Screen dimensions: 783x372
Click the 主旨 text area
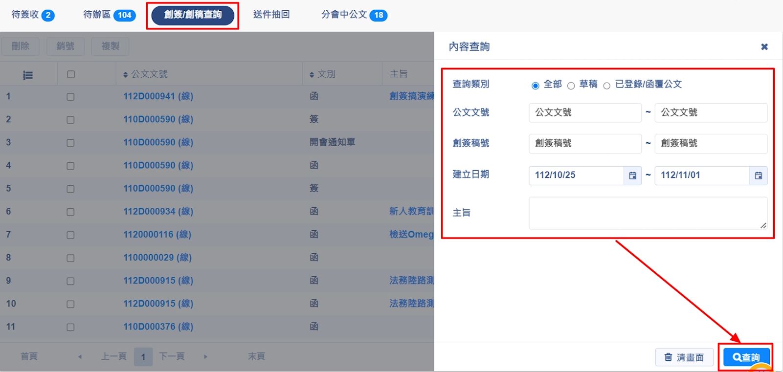(x=648, y=213)
